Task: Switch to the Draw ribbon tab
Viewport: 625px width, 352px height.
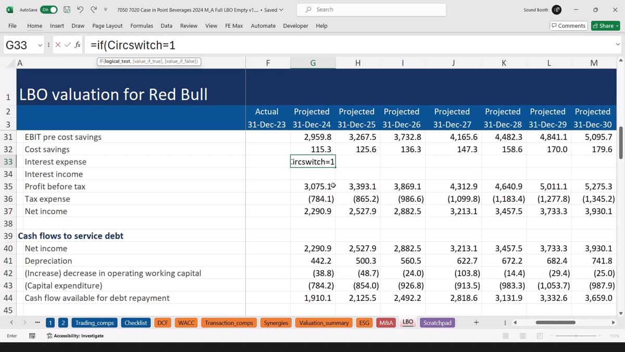Action: click(78, 26)
